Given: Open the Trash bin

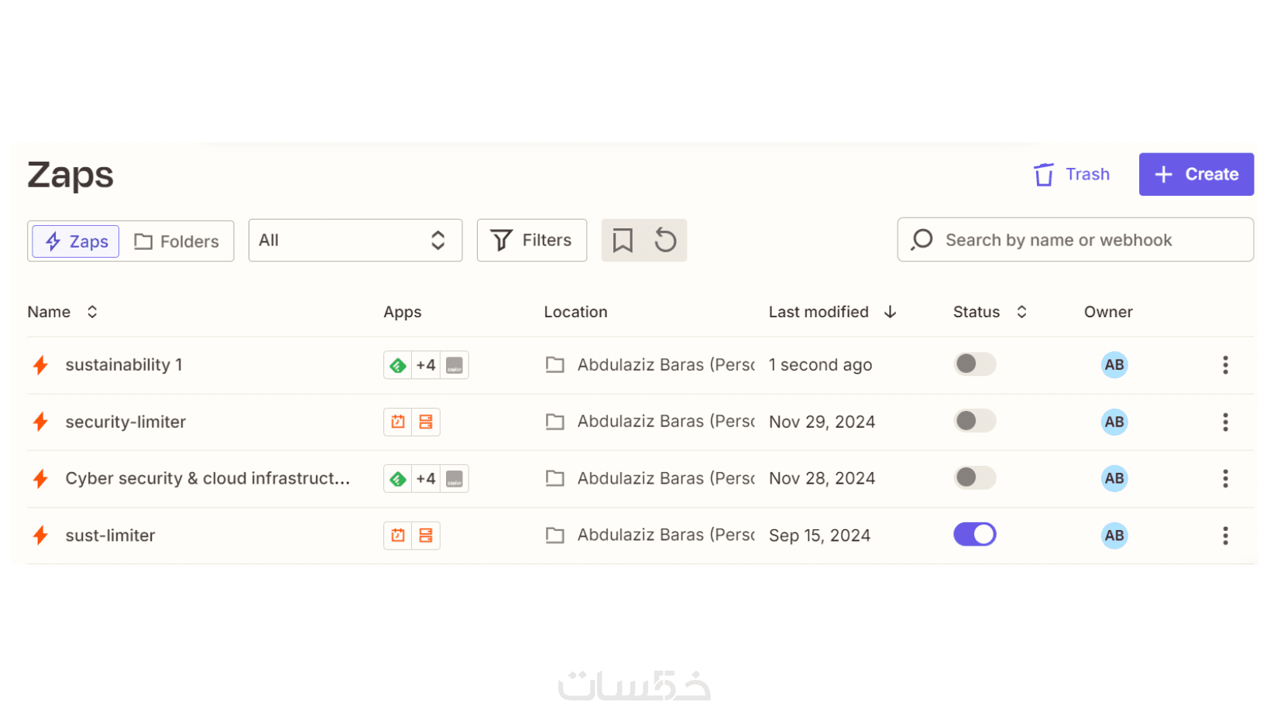Looking at the screenshot, I should (1072, 175).
